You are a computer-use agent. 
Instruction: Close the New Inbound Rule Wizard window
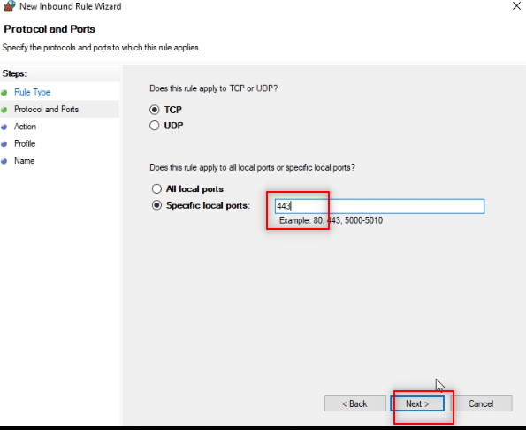(x=516, y=5)
